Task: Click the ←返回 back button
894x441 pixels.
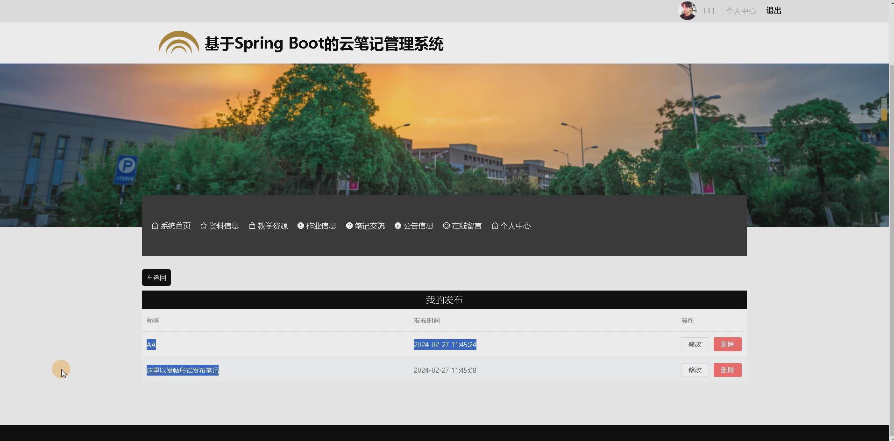Action: coord(156,277)
